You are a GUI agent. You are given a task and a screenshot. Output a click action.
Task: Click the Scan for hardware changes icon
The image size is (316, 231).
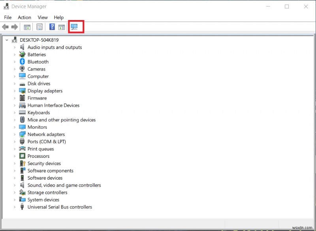click(x=75, y=27)
